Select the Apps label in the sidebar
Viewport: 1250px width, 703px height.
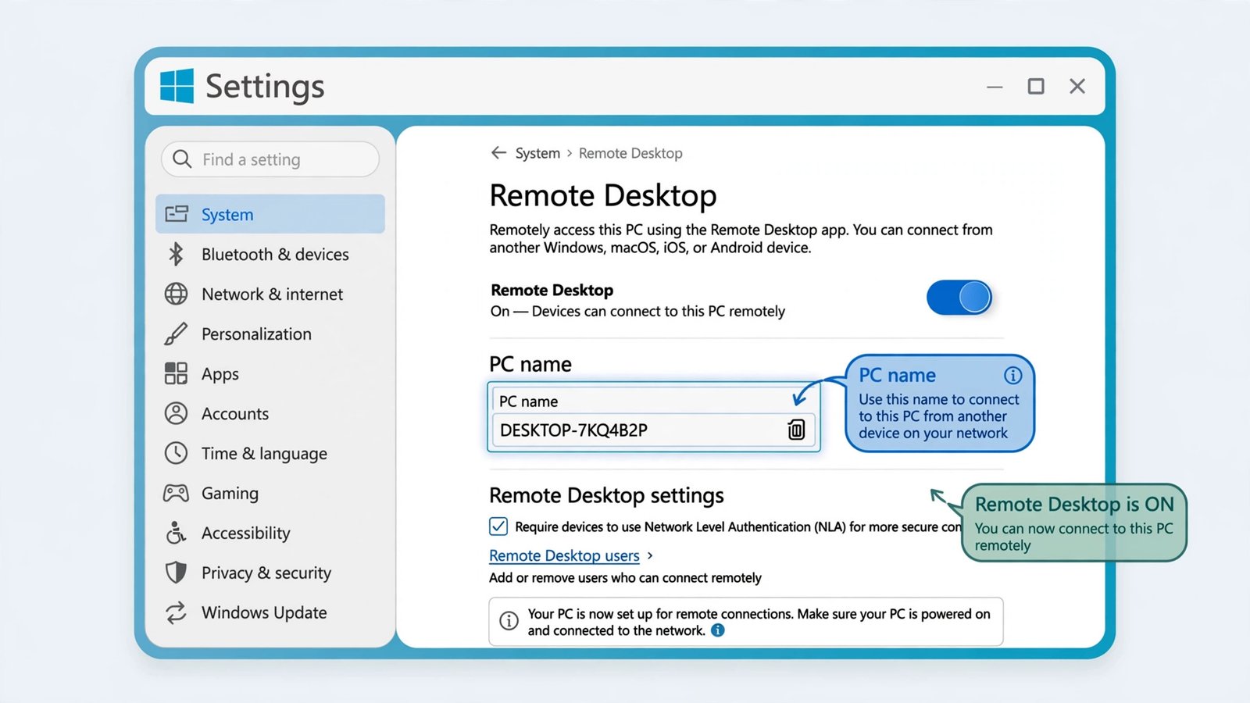[220, 374]
